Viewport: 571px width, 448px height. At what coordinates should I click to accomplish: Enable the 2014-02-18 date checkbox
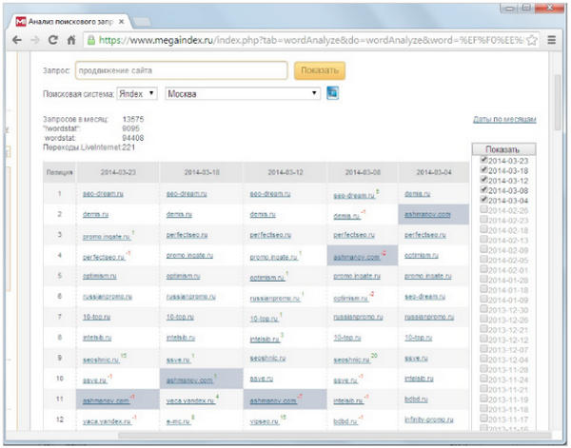point(484,229)
